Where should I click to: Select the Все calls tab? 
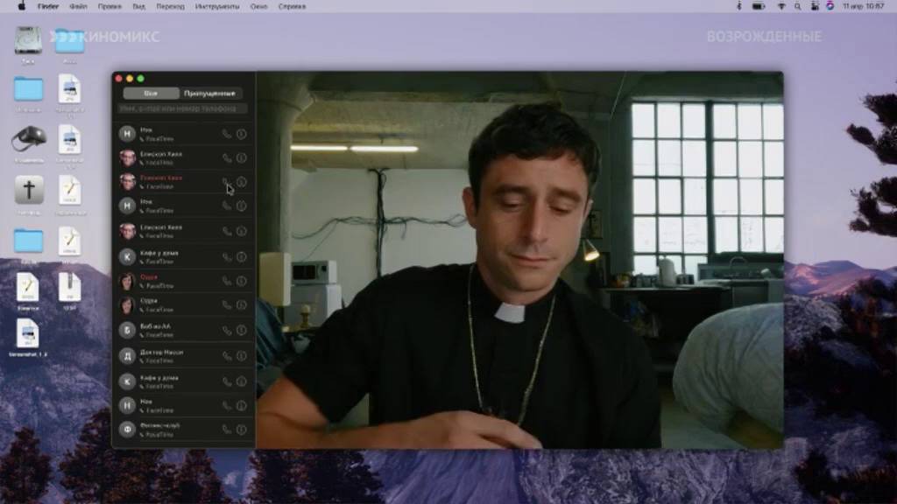(x=151, y=93)
